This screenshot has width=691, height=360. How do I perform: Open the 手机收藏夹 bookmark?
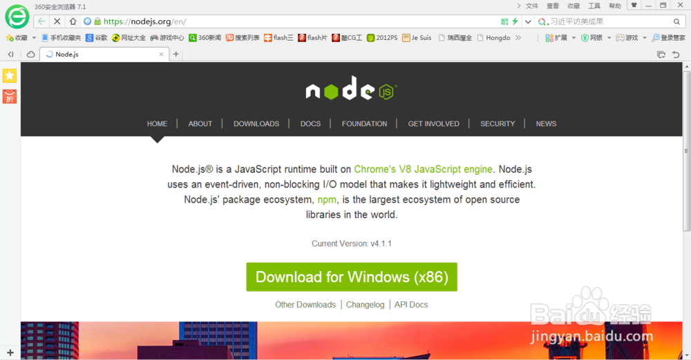(61, 38)
